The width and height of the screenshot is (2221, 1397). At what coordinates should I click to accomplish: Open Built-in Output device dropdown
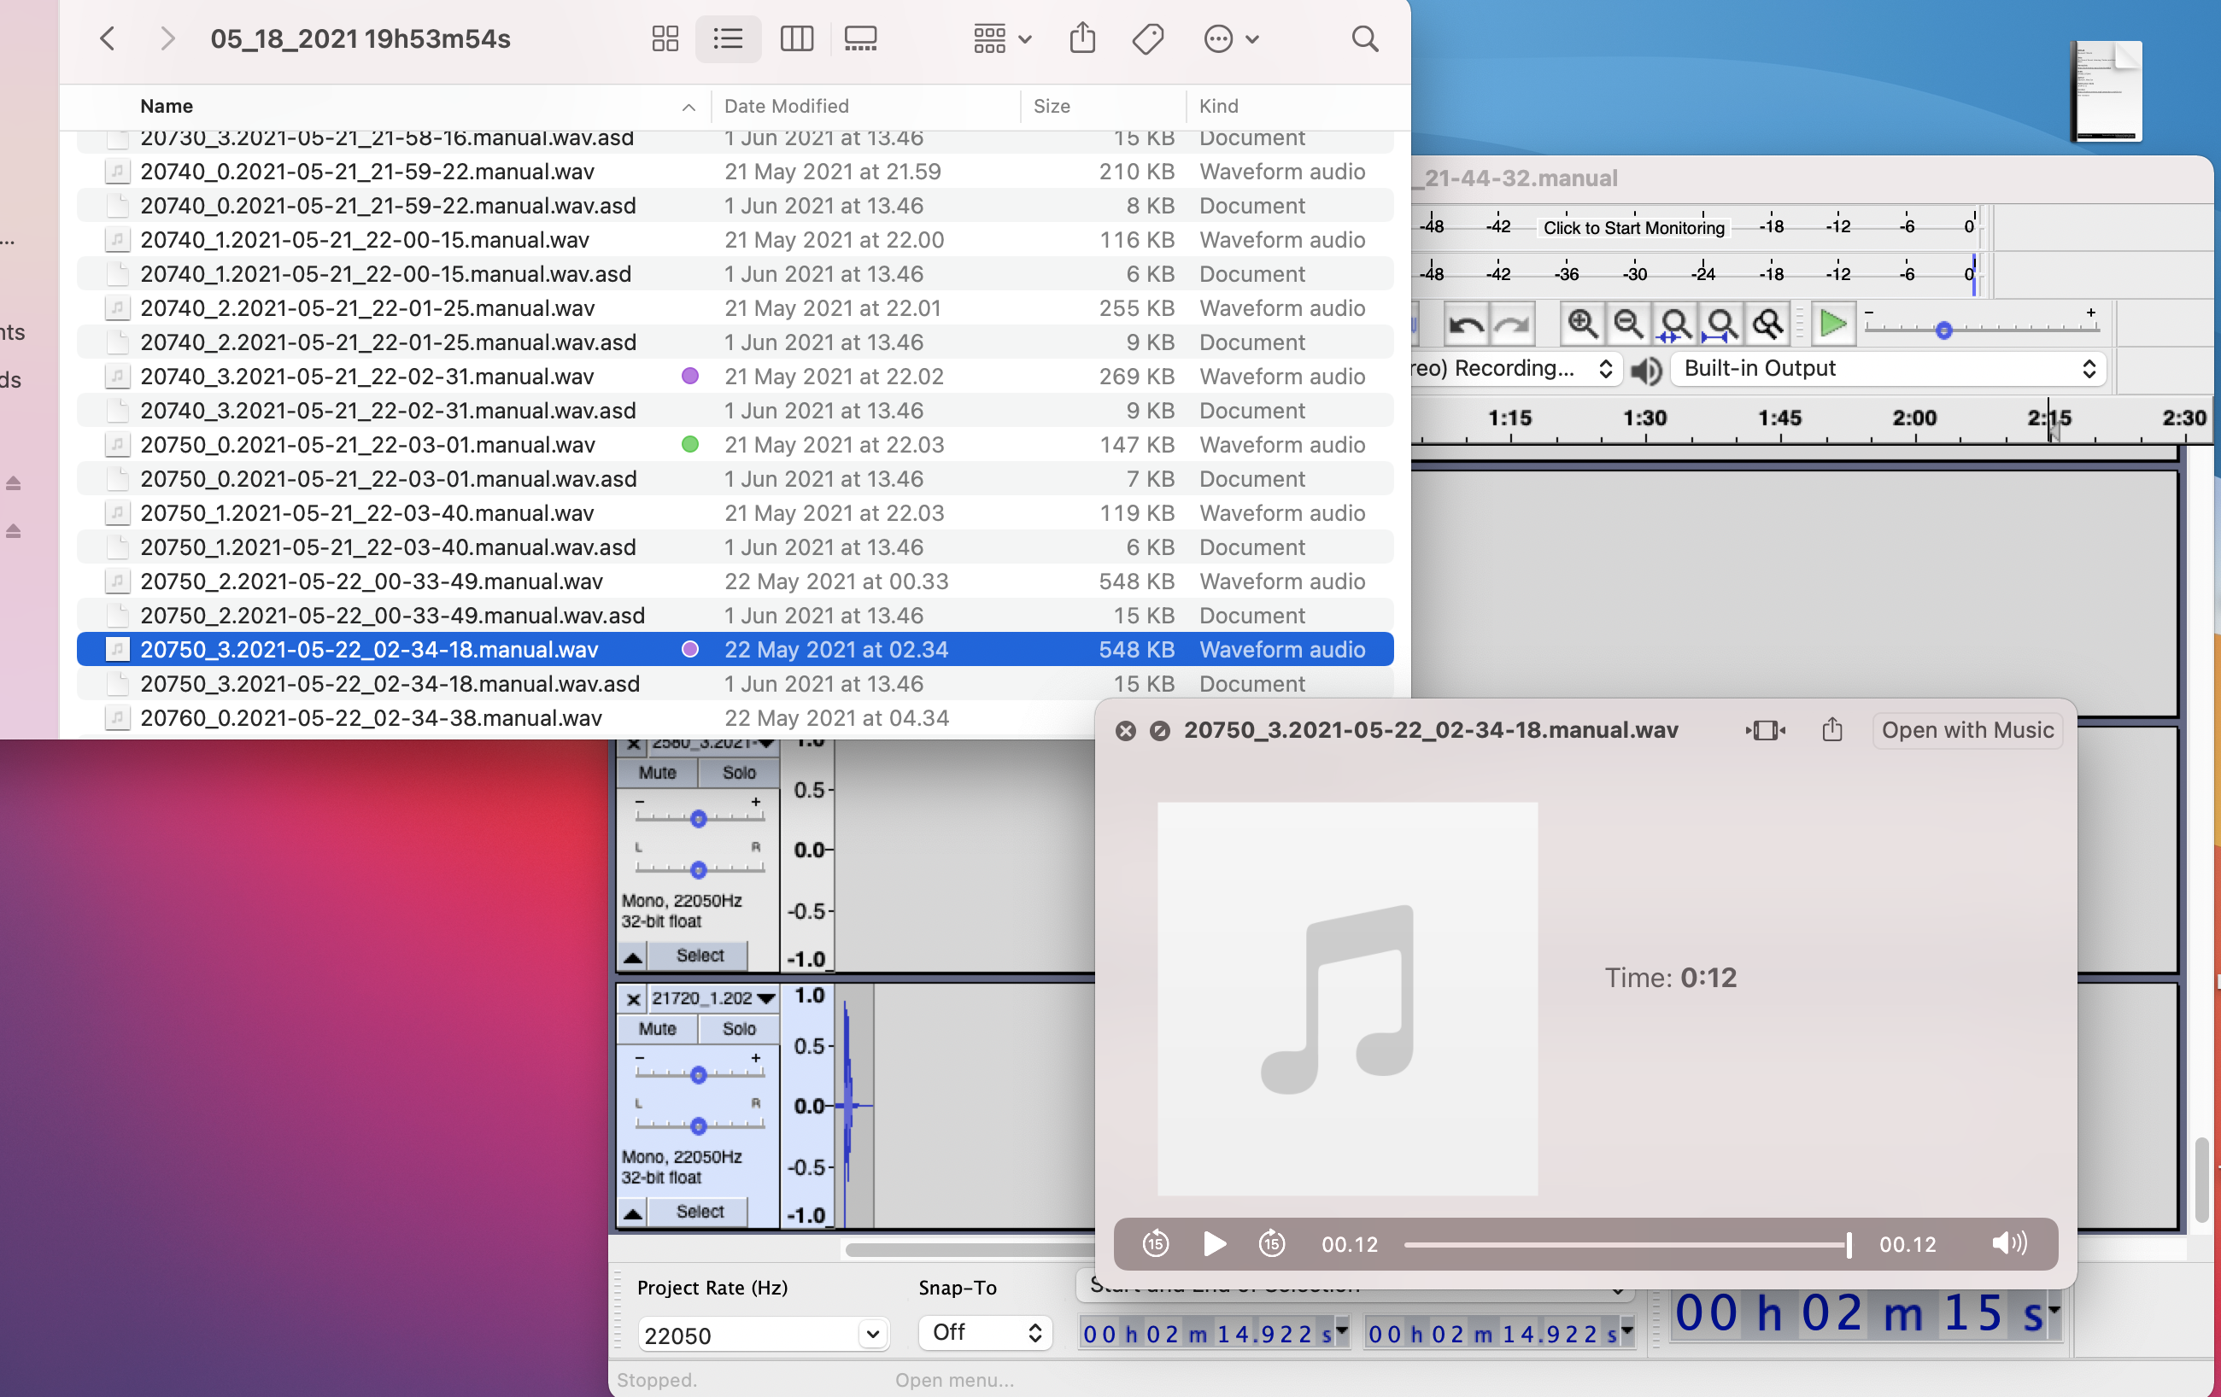(1887, 369)
